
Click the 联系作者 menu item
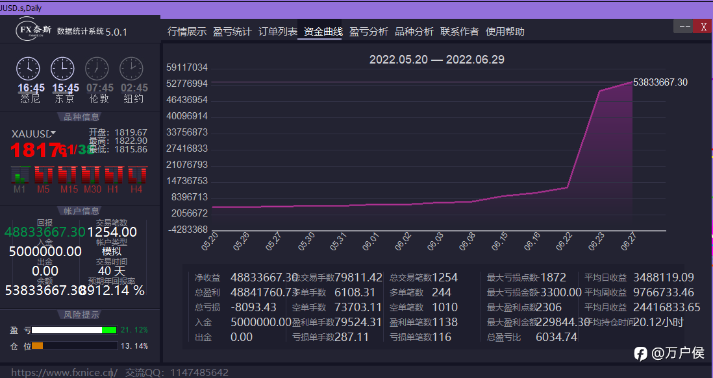click(x=460, y=31)
